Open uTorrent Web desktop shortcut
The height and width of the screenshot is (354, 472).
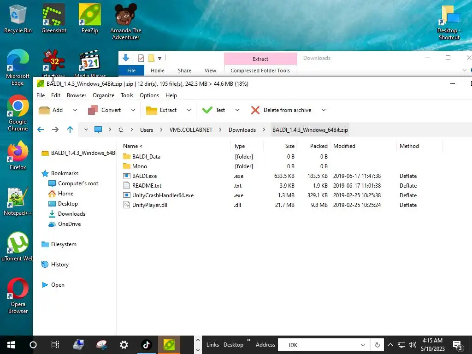18,247
